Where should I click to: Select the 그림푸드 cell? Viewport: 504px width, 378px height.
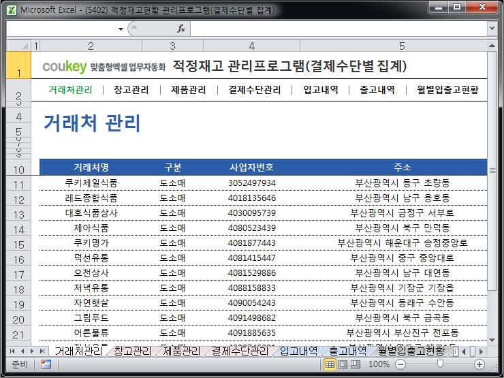point(91,317)
